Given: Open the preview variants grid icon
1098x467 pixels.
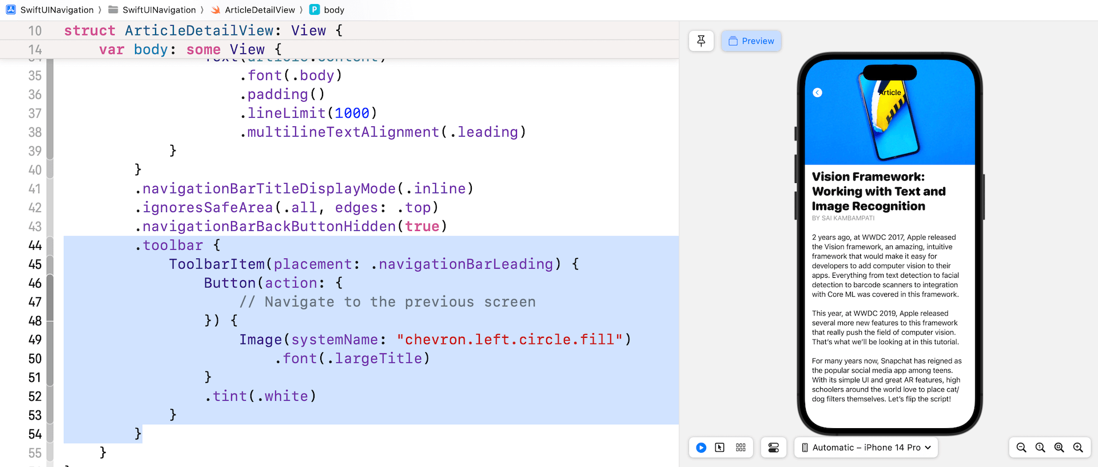Looking at the screenshot, I should point(741,448).
